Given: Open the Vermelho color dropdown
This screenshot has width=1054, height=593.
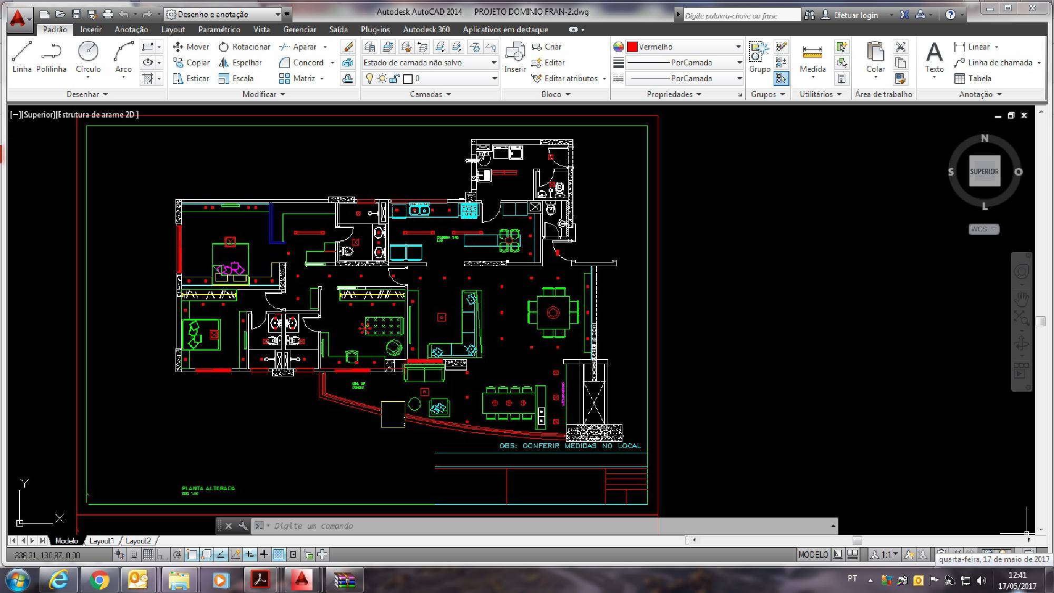Looking at the screenshot, I should 738,47.
